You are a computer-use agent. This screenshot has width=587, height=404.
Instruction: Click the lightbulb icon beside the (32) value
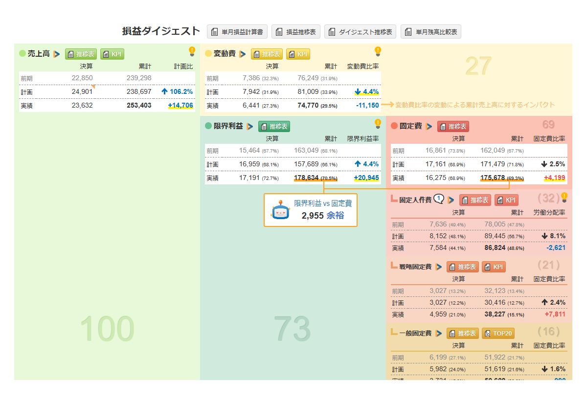[564, 198]
